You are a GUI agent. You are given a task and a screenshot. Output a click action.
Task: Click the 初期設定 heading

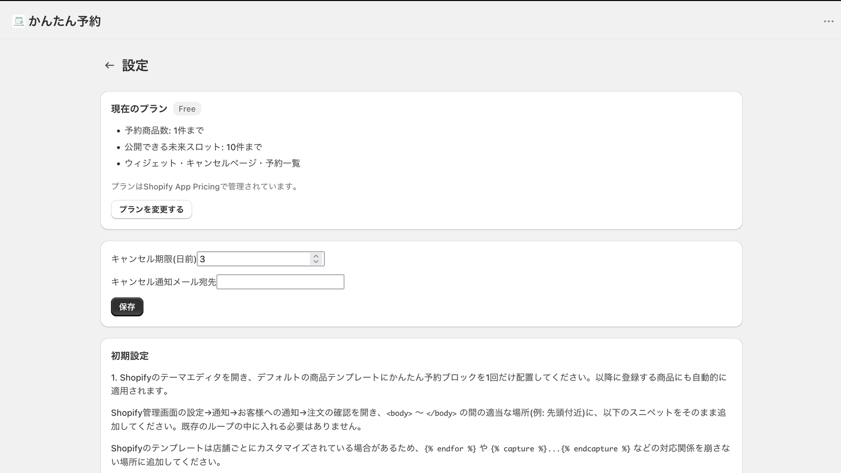coord(130,356)
